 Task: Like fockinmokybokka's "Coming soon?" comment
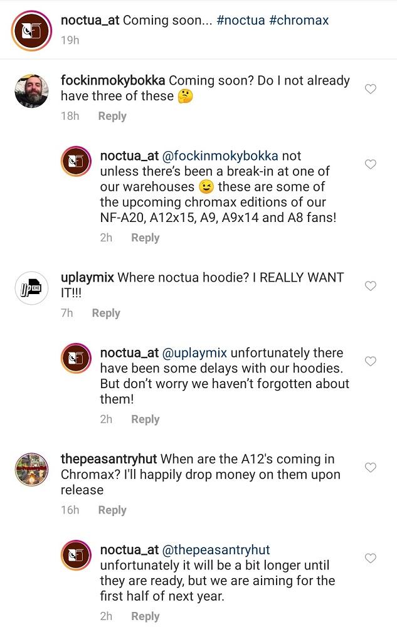(371, 89)
